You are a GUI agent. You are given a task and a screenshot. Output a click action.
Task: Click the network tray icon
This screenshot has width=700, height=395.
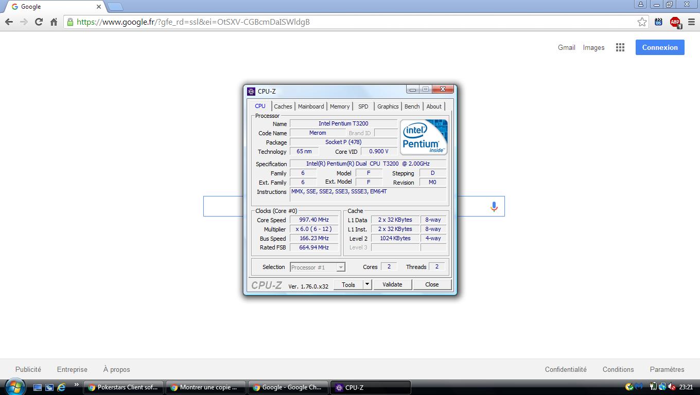(x=662, y=387)
